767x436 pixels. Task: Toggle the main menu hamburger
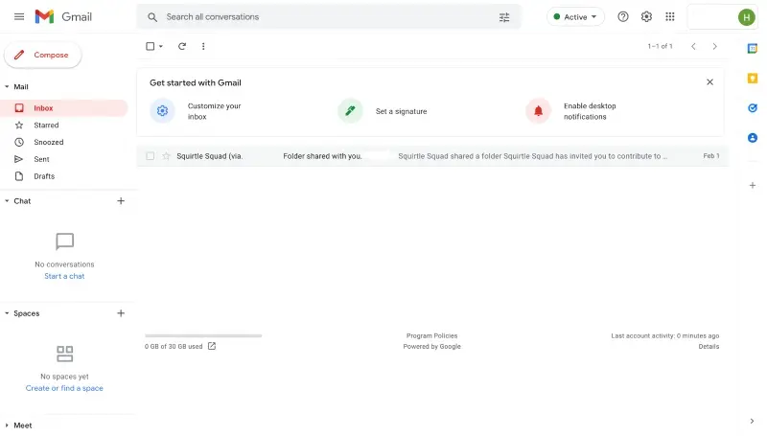[x=19, y=16]
